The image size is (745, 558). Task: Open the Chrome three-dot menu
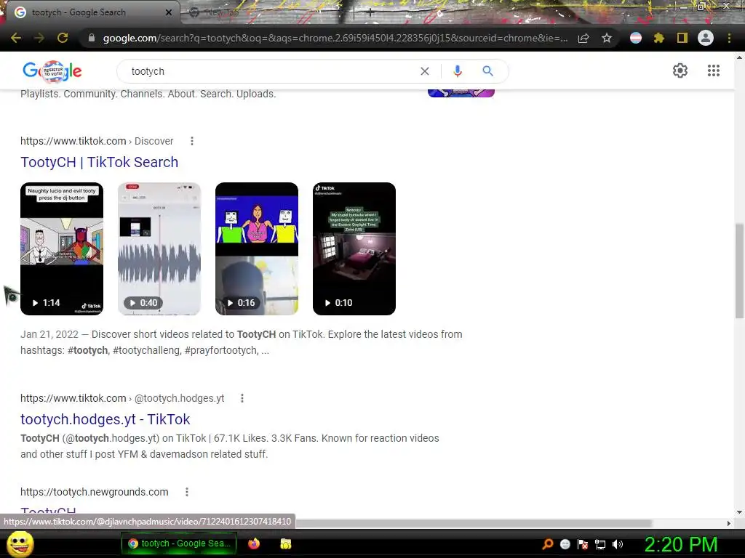(x=729, y=38)
